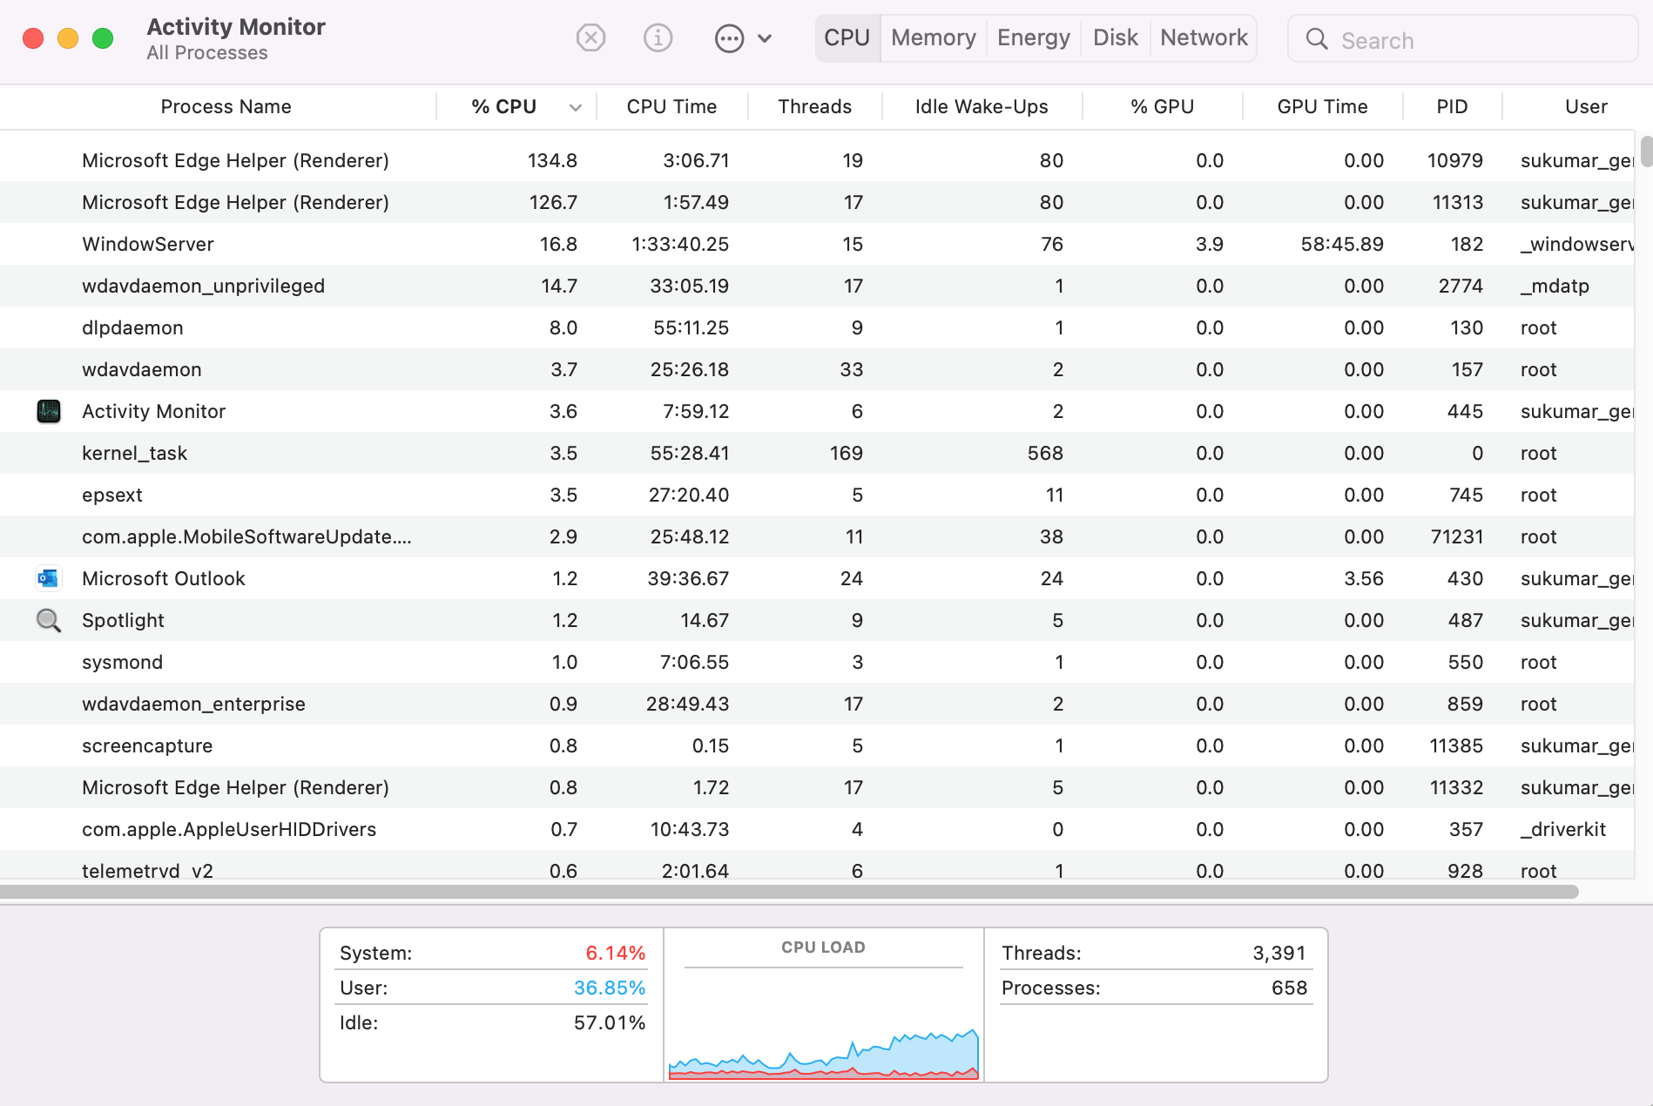
Task: Sort by the User column header
Action: click(x=1586, y=106)
